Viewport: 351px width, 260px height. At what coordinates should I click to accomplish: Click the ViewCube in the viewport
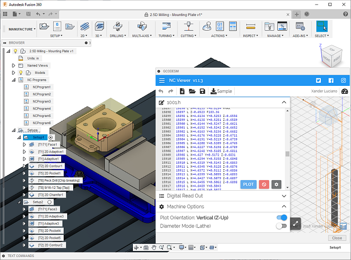point(331,56)
